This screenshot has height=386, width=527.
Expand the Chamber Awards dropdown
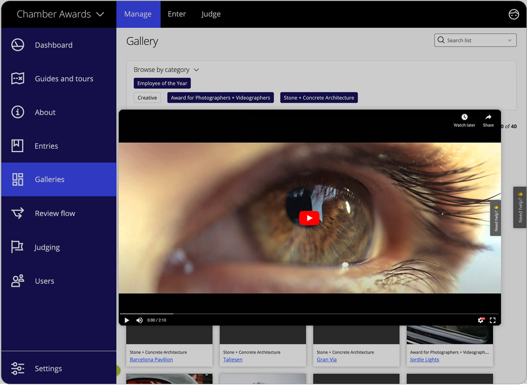point(100,14)
